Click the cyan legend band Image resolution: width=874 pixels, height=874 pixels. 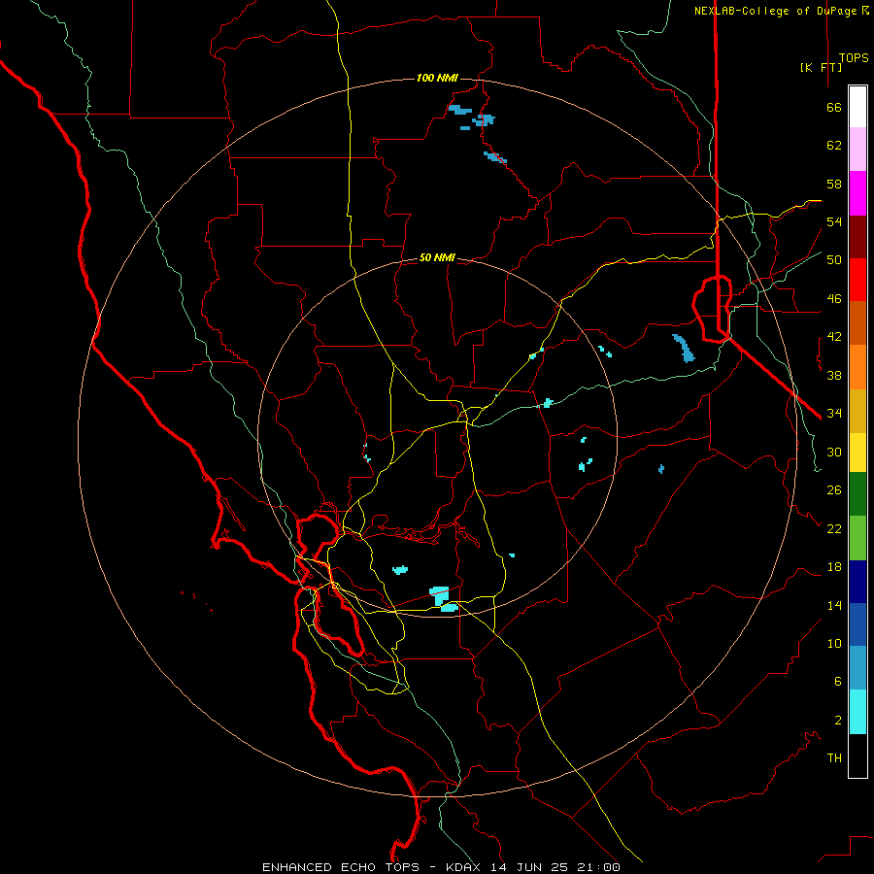pos(857,712)
